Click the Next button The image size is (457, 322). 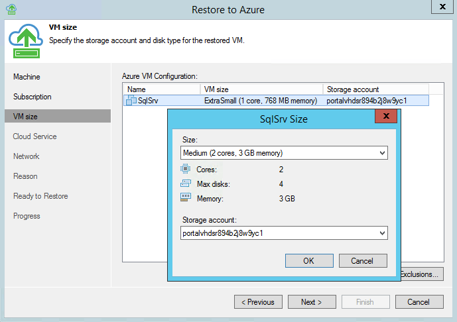[312, 302]
